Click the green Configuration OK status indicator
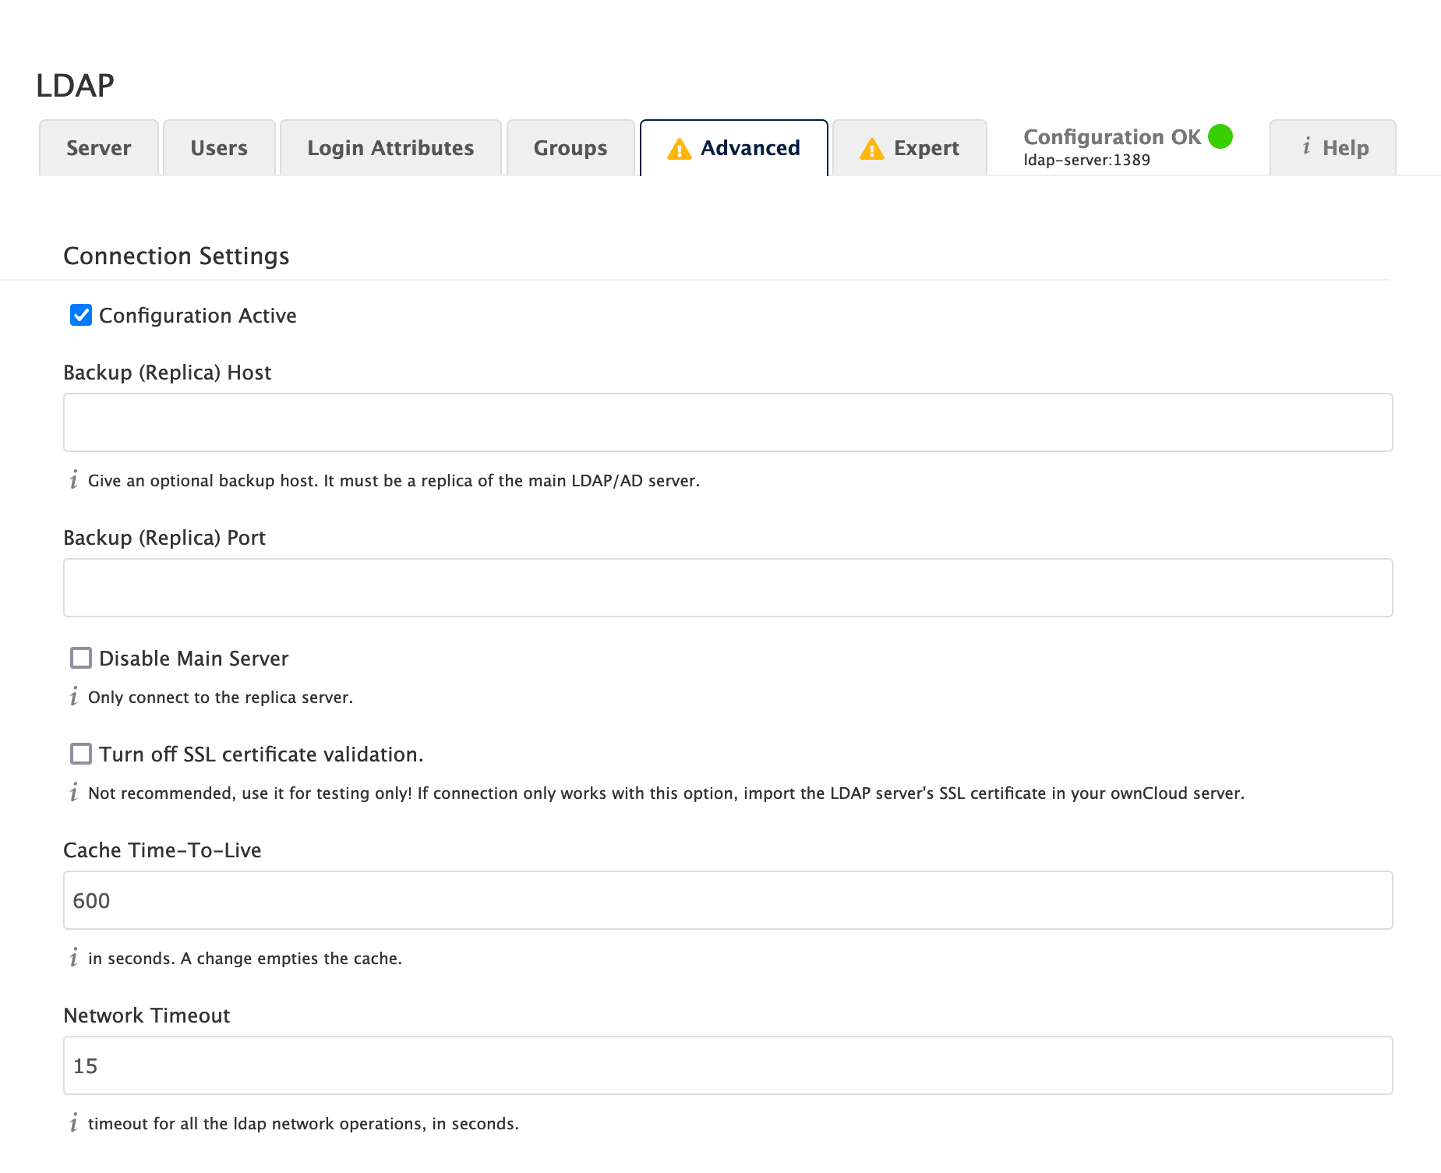1441x1173 pixels. tap(1221, 137)
